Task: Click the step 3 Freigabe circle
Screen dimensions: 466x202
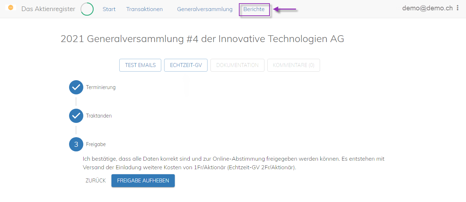Action: coord(76,145)
